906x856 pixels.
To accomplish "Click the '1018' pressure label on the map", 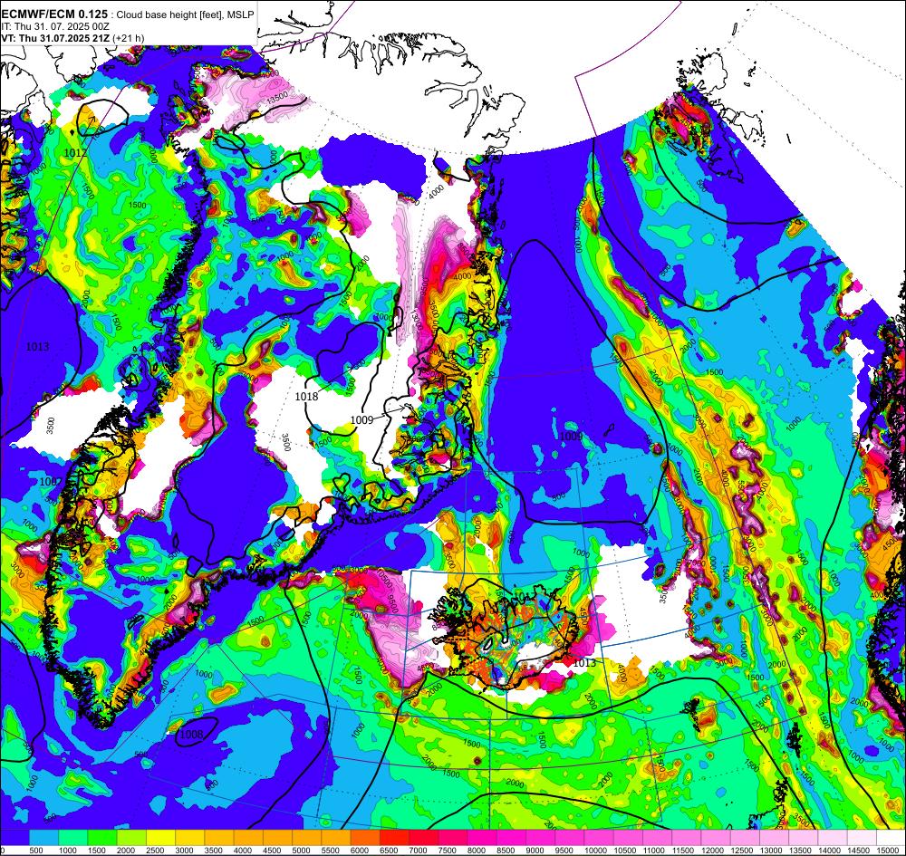I will 306,396.
